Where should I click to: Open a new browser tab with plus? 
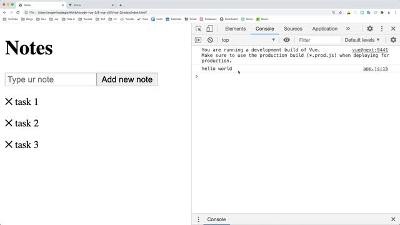(x=121, y=5)
